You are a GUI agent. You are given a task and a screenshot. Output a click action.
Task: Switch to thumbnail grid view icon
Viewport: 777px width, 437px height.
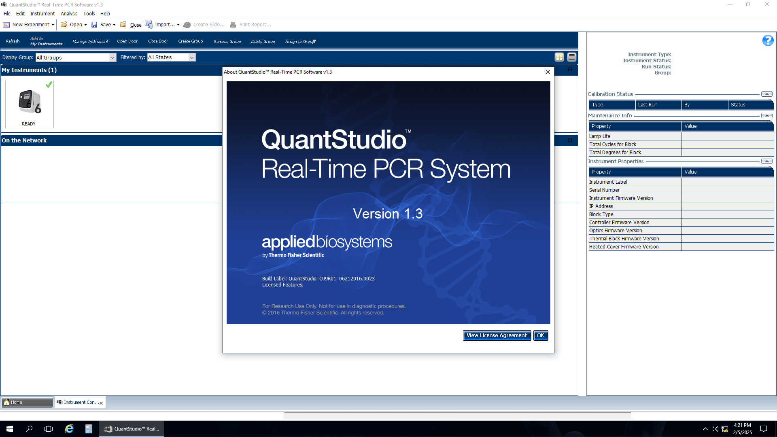pyautogui.click(x=559, y=57)
